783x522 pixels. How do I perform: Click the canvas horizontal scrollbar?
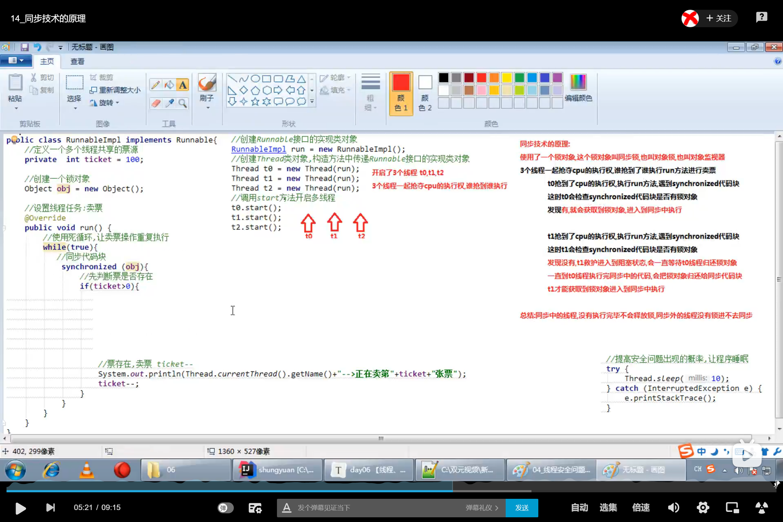pyautogui.click(x=381, y=438)
